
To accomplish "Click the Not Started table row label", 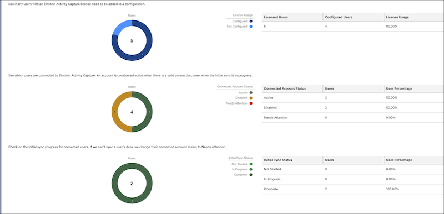I will point(272,169).
